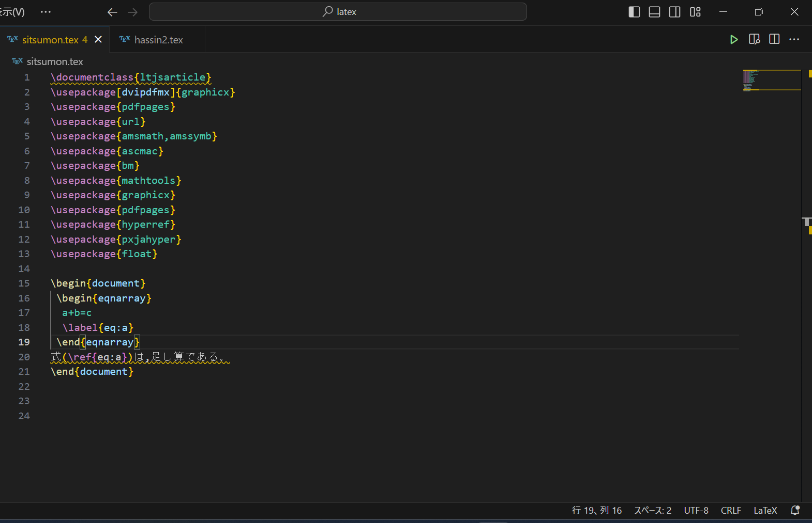Open the notifications bell in the status bar

(795, 511)
